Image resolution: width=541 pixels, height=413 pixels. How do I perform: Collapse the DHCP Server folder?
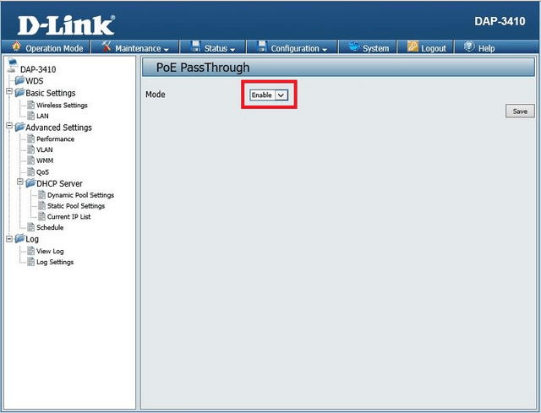19,183
